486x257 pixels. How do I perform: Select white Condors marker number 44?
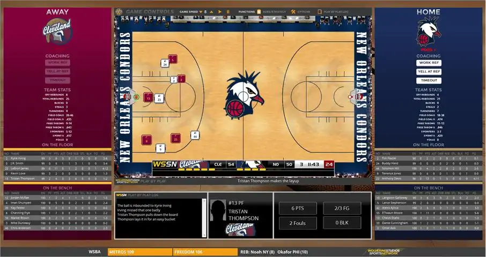pos(195,135)
